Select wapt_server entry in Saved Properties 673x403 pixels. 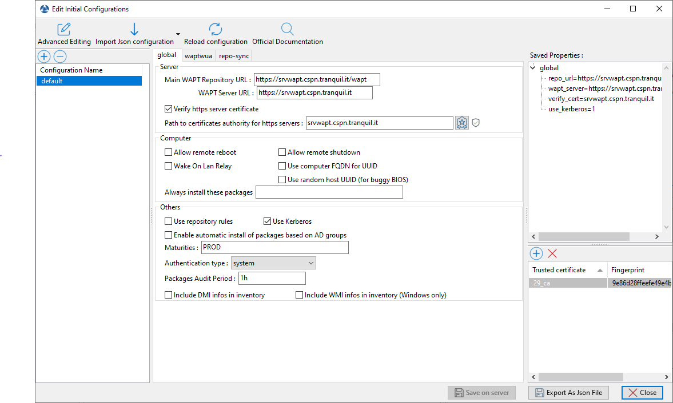click(604, 88)
